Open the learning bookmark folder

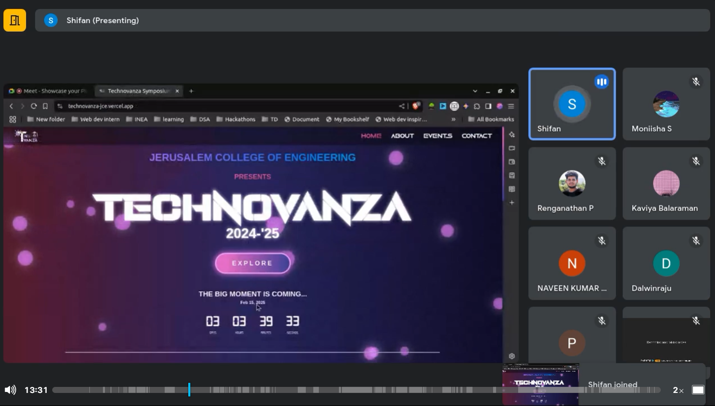point(169,119)
